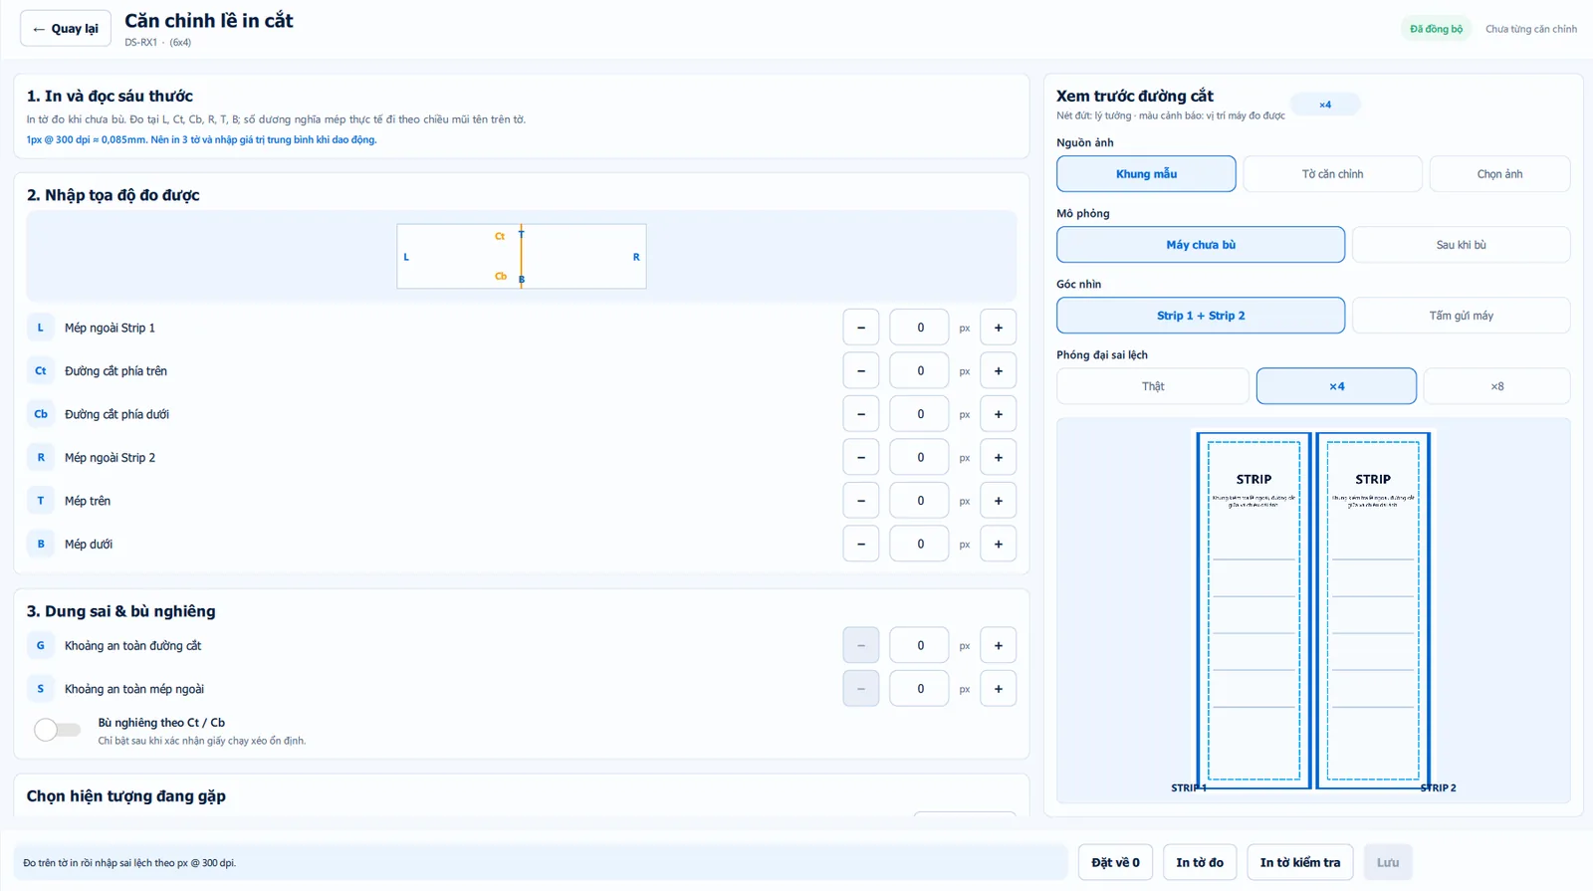Image resolution: width=1593 pixels, height=891 pixels.
Task: Decrease the Mép ngoài Strip 2 value
Action: tap(861, 458)
